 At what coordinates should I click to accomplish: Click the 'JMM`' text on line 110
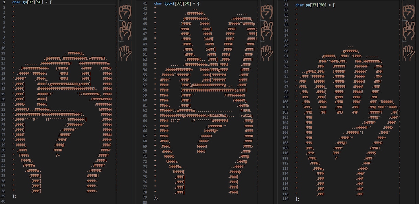click(337, 153)
